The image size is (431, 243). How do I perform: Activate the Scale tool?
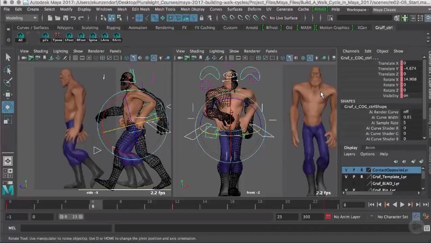8,120
